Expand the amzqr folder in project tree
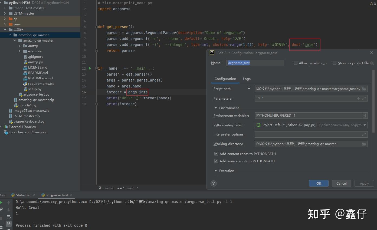Viewport: 377px width, 230px height. click(19, 46)
